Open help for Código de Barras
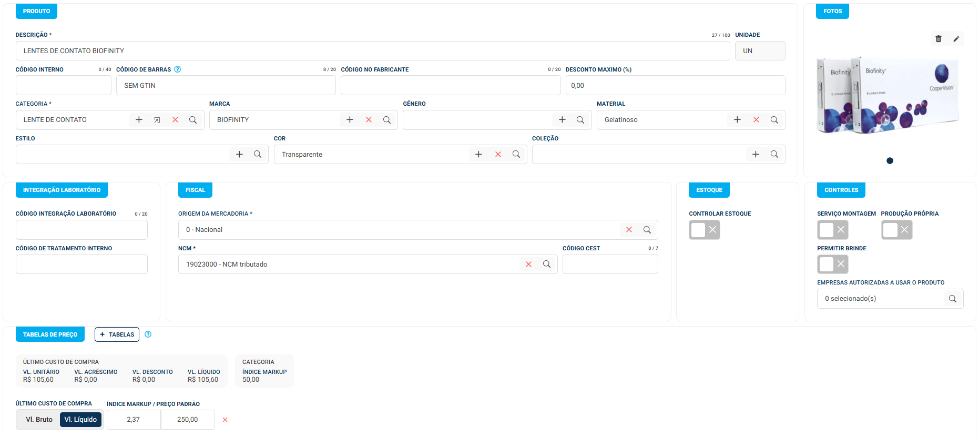The height and width of the screenshot is (437, 979). click(x=178, y=69)
